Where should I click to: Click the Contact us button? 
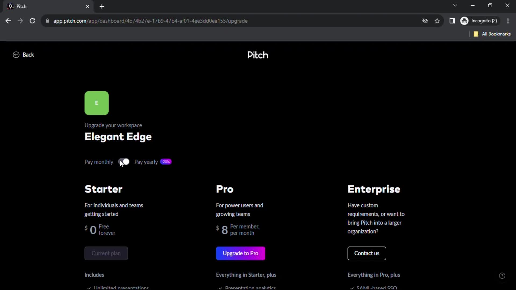coord(367,253)
